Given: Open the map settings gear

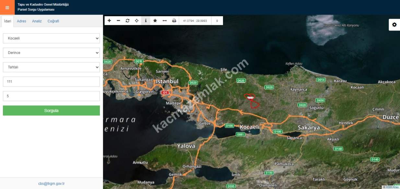Looking at the screenshot, I should tap(394, 25).
